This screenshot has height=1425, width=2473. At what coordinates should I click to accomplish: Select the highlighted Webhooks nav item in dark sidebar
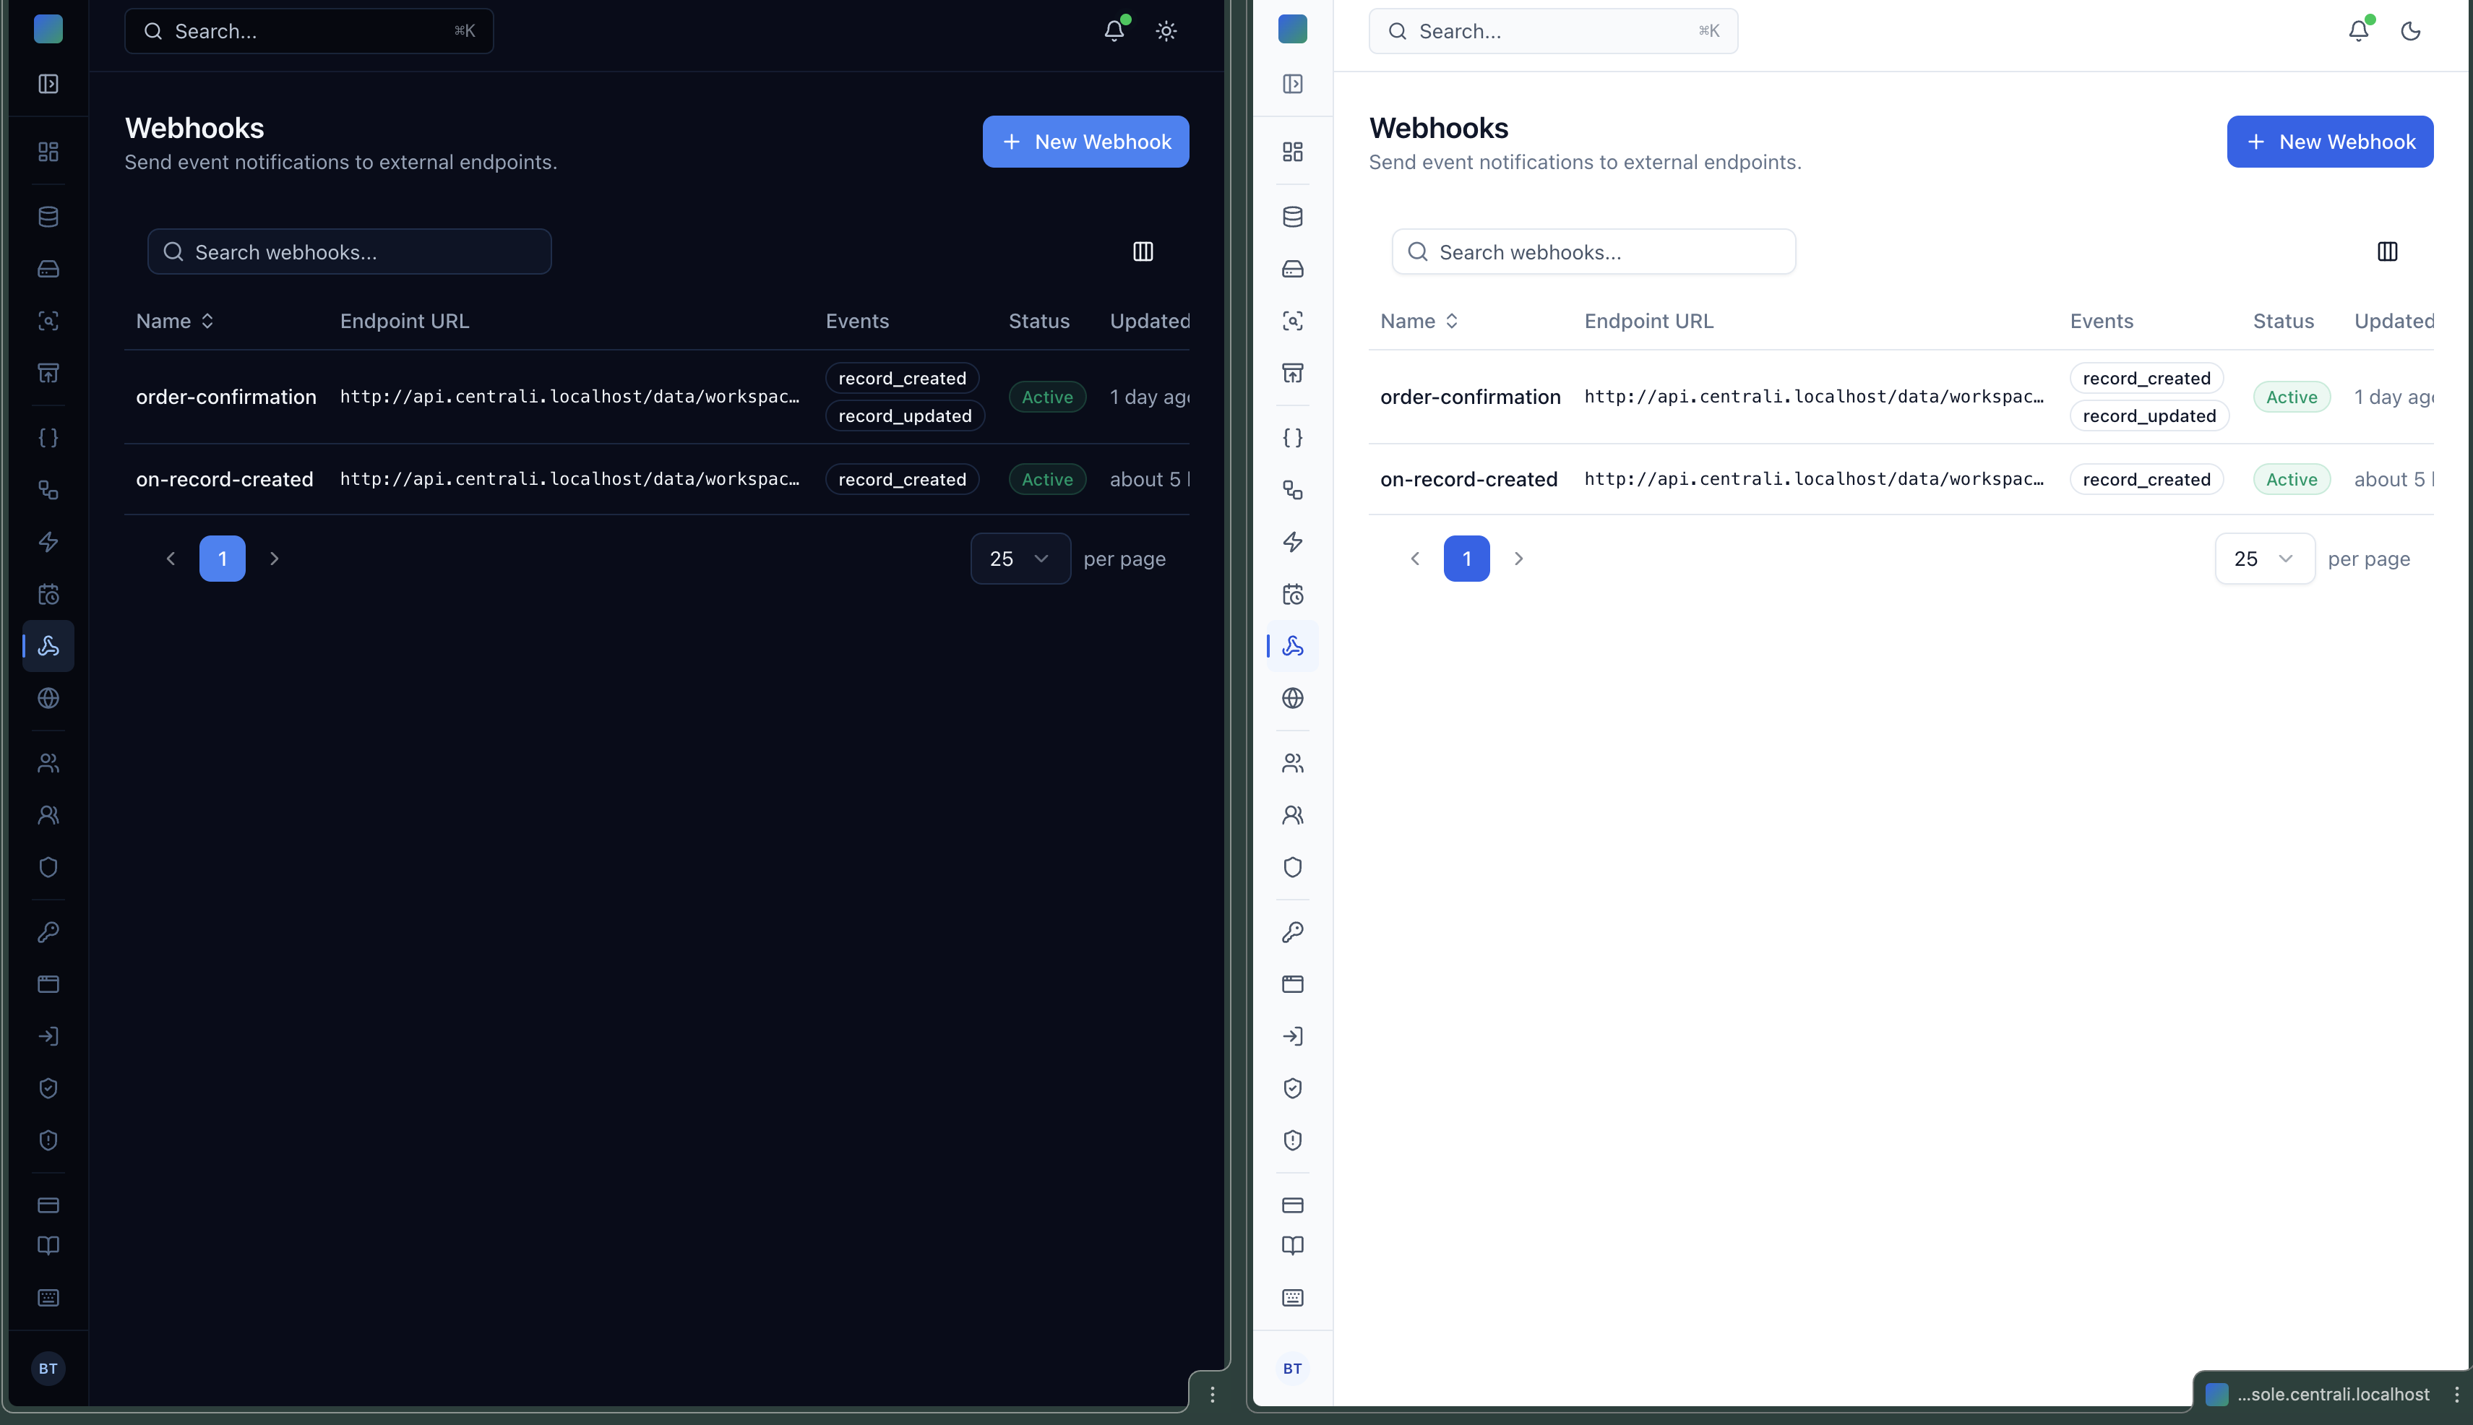(48, 646)
